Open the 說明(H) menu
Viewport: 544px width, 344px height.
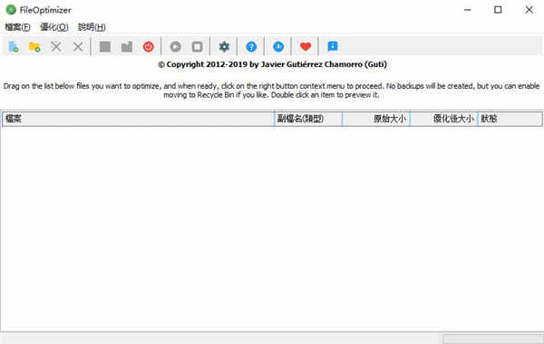(x=92, y=27)
